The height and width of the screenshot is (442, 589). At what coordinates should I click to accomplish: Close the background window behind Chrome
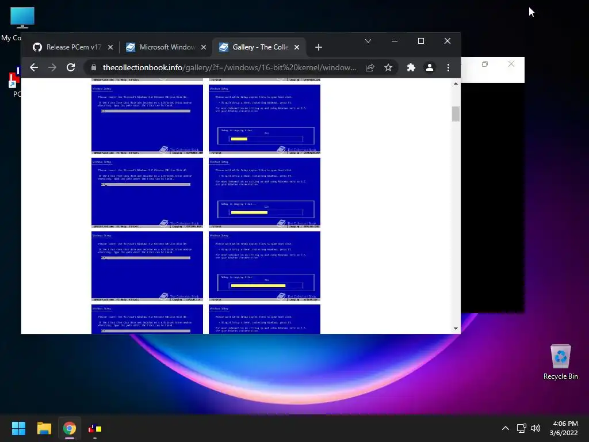(511, 64)
